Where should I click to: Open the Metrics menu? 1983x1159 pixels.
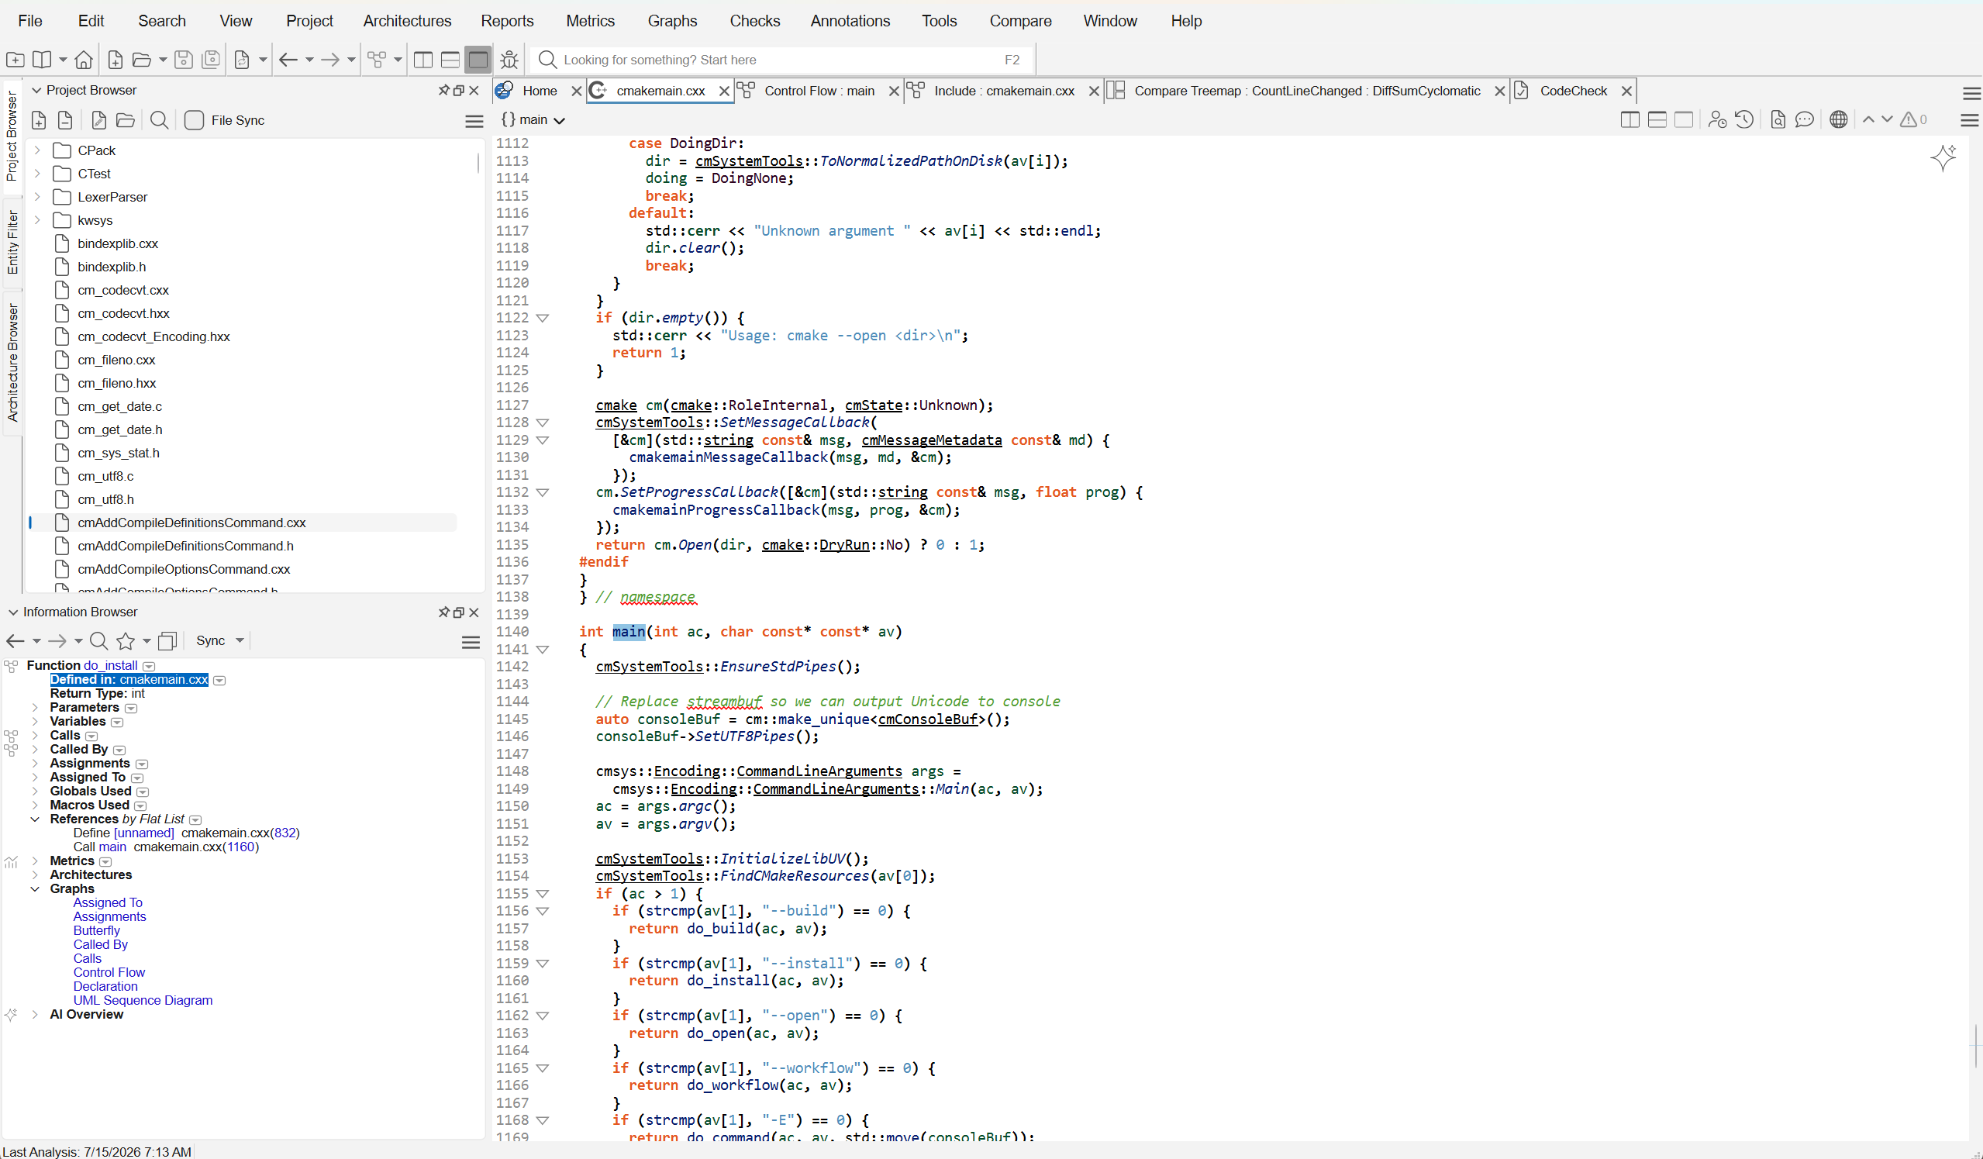point(589,21)
